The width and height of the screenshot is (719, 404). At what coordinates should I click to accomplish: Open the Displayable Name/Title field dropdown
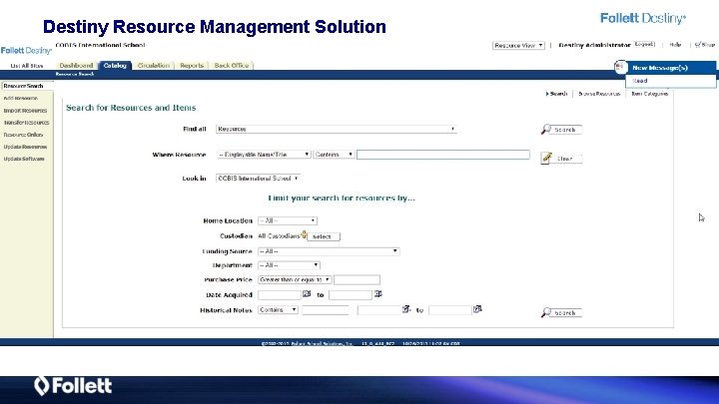(264, 155)
